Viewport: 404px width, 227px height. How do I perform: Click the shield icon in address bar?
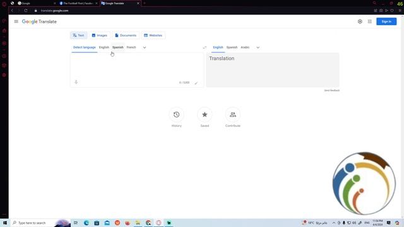pyautogui.click(x=392, y=11)
